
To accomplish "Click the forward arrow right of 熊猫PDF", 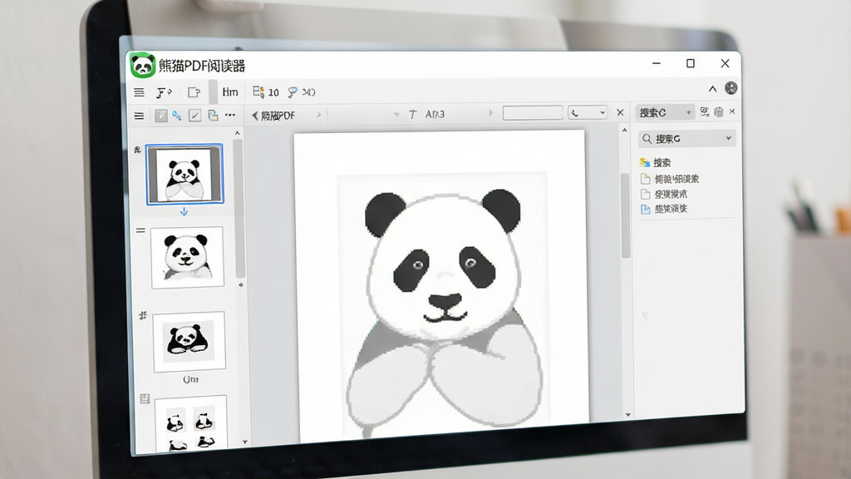I will [x=318, y=115].
